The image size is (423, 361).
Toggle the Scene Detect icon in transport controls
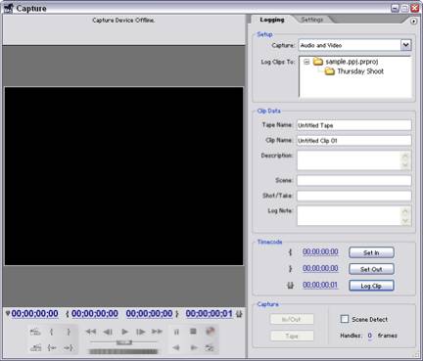(x=210, y=348)
